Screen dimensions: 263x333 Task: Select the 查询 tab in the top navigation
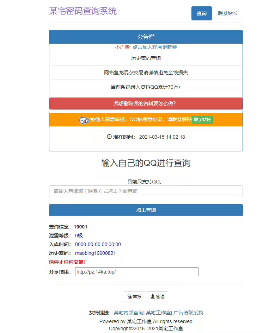pos(202,13)
